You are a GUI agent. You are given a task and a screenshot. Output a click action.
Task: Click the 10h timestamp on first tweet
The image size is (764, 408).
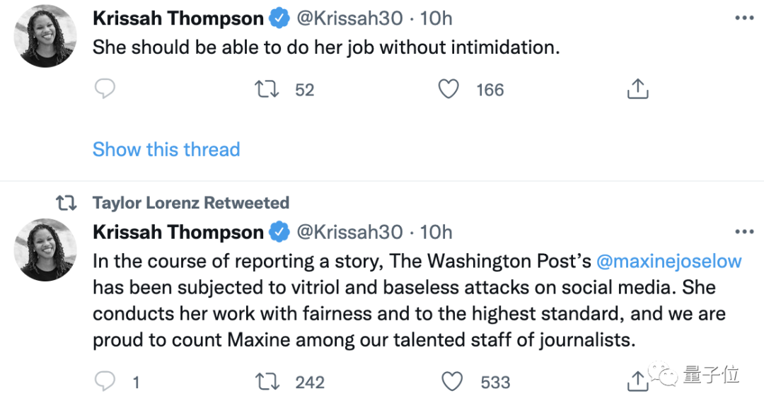click(x=436, y=19)
